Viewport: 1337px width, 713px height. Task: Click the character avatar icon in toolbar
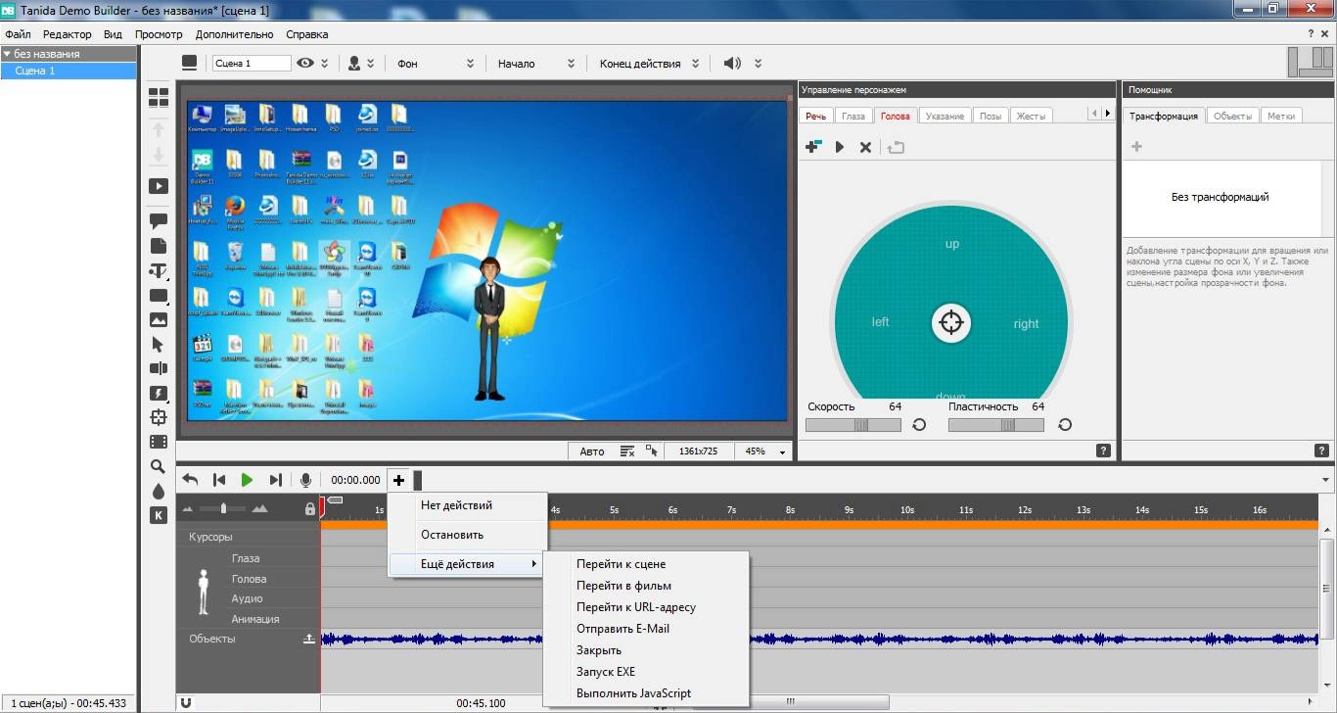[x=354, y=63]
